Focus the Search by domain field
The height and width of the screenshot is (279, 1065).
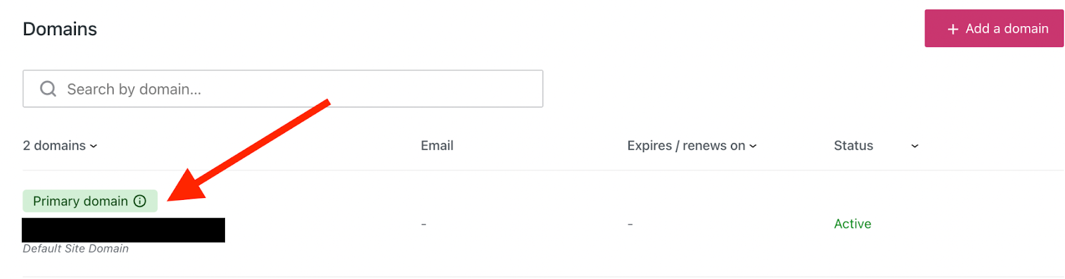coord(300,89)
